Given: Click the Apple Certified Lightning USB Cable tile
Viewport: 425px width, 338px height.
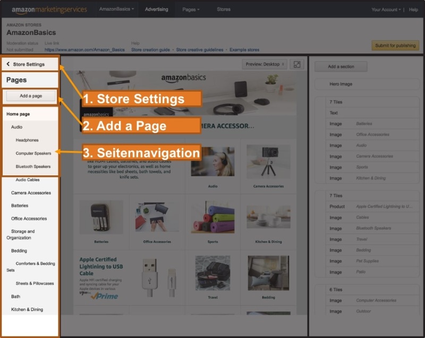Looking at the screenshot, I should [129, 278].
